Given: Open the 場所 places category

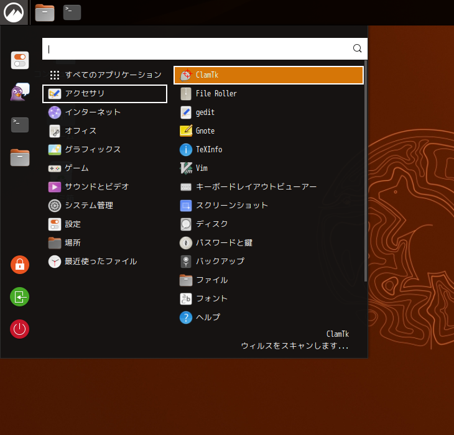Looking at the screenshot, I should click(x=105, y=242).
